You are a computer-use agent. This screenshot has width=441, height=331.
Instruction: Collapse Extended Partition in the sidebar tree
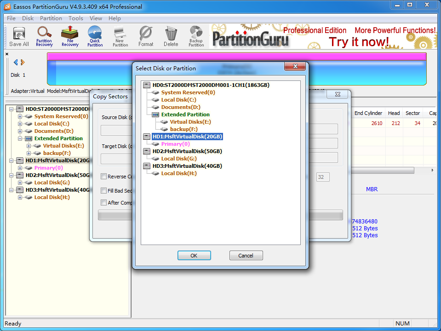click(20, 138)
